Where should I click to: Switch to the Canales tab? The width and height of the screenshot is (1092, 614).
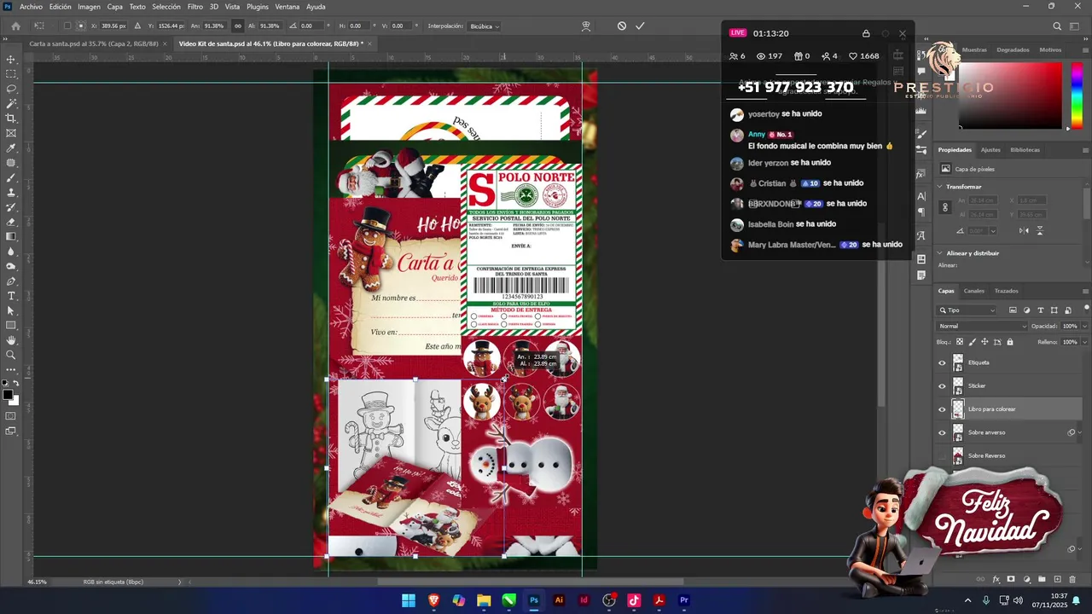coord(973,291)
